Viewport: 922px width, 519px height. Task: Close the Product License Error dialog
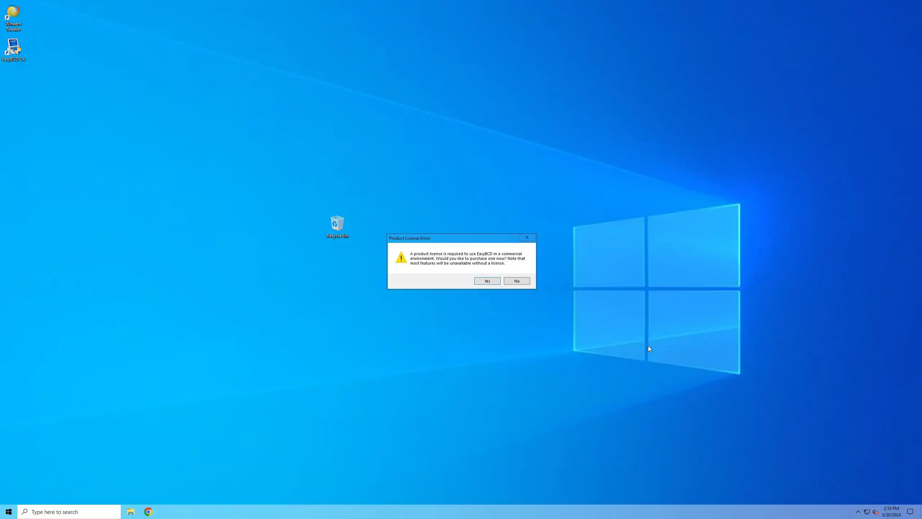tap(527, 238)
